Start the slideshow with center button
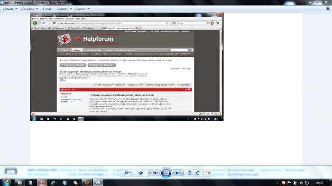The width and height of the screenshot is (332, 186). point(166,173)
